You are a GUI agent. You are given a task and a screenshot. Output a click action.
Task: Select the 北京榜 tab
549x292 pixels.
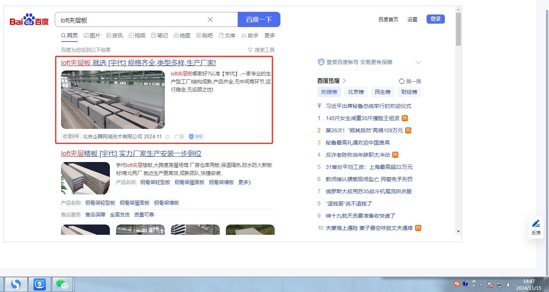click(x=356, y=92)
